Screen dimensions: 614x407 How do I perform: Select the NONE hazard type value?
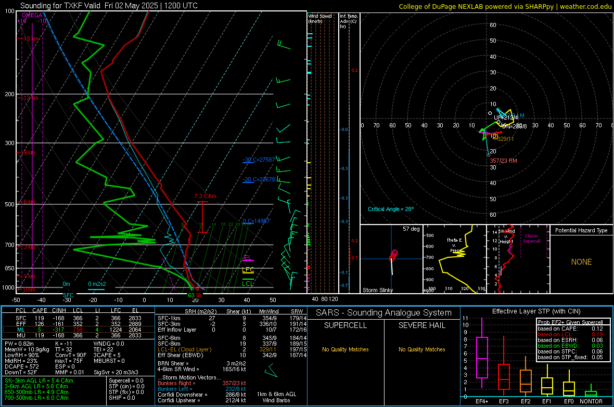click(x=581, y=262)
